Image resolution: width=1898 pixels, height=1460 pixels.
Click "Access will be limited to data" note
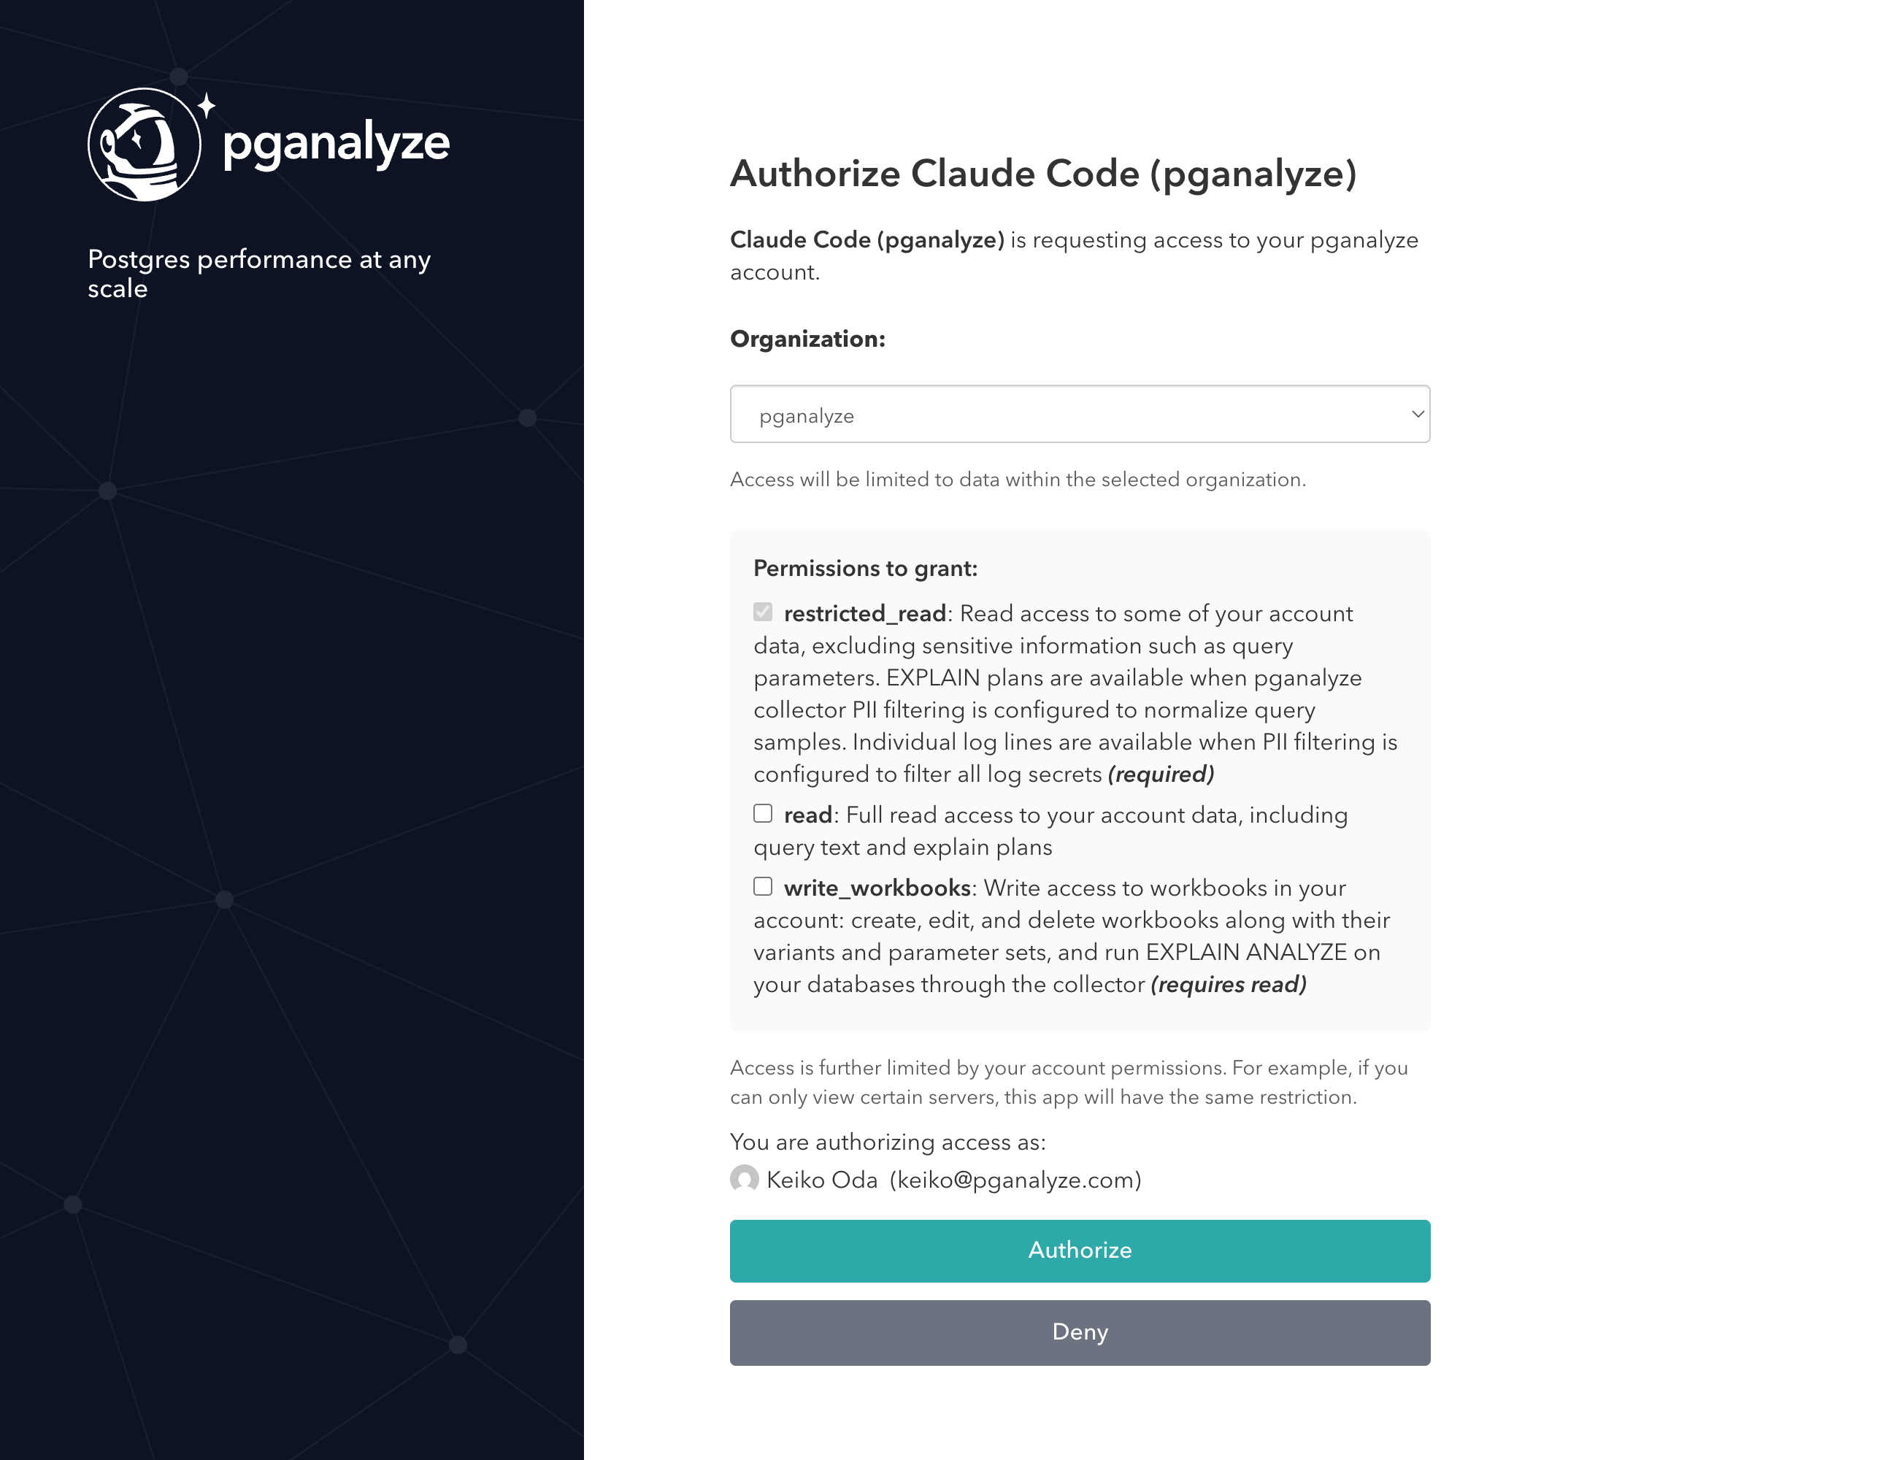point(1018,480)
